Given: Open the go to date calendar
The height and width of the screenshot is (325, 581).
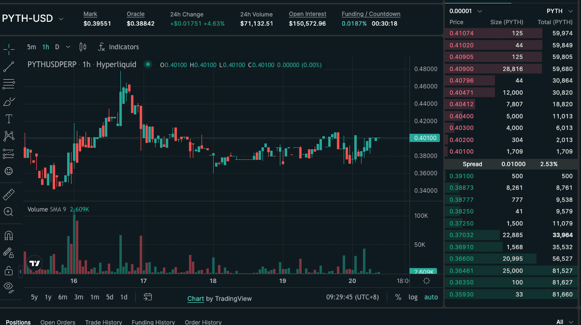Looking at the screenshot, I should [148, 297].
